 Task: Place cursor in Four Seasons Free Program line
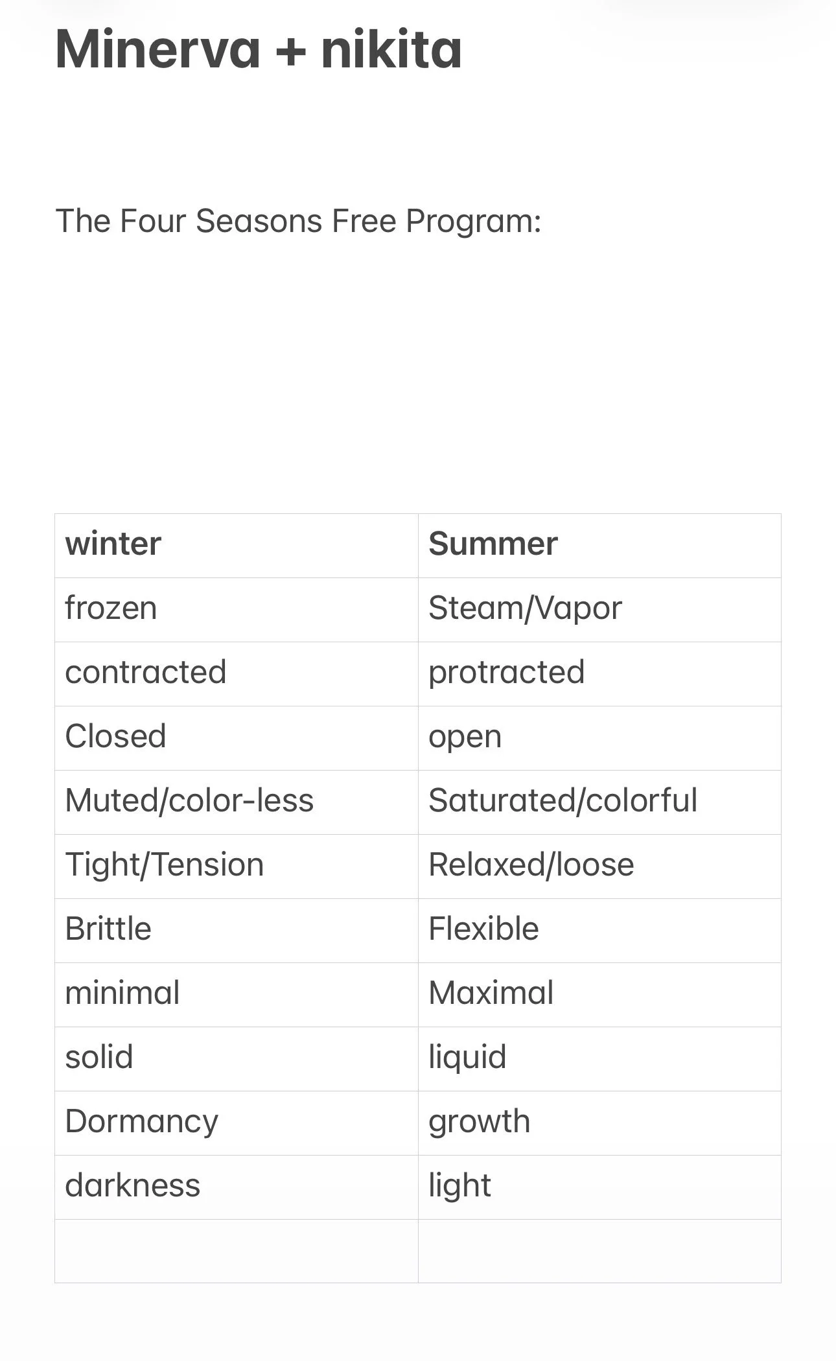[298, 221]
